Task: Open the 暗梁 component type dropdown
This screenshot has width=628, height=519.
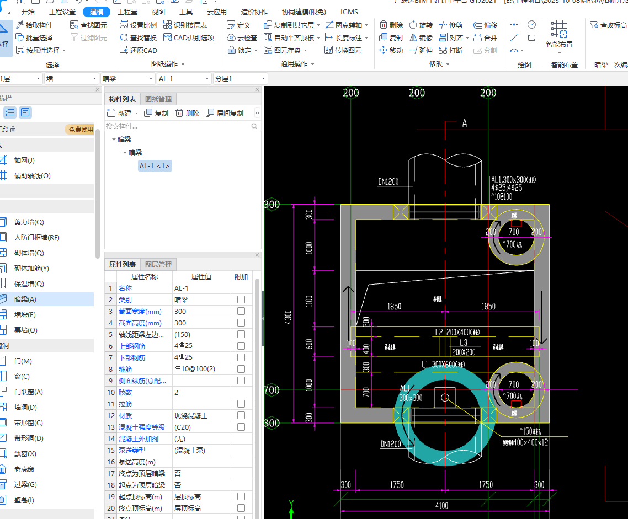Action: pyautogui.click(x=127, y=78)
